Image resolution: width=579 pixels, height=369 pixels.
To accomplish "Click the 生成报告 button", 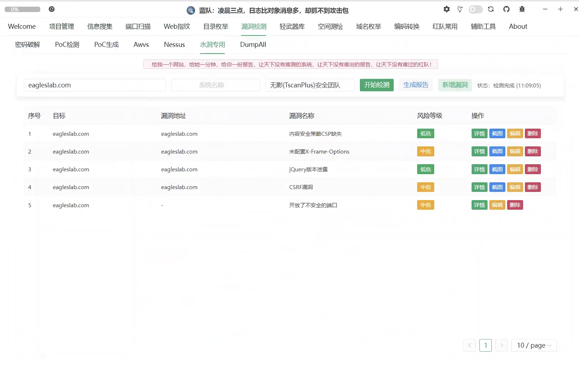I will (x=415, y=85).
